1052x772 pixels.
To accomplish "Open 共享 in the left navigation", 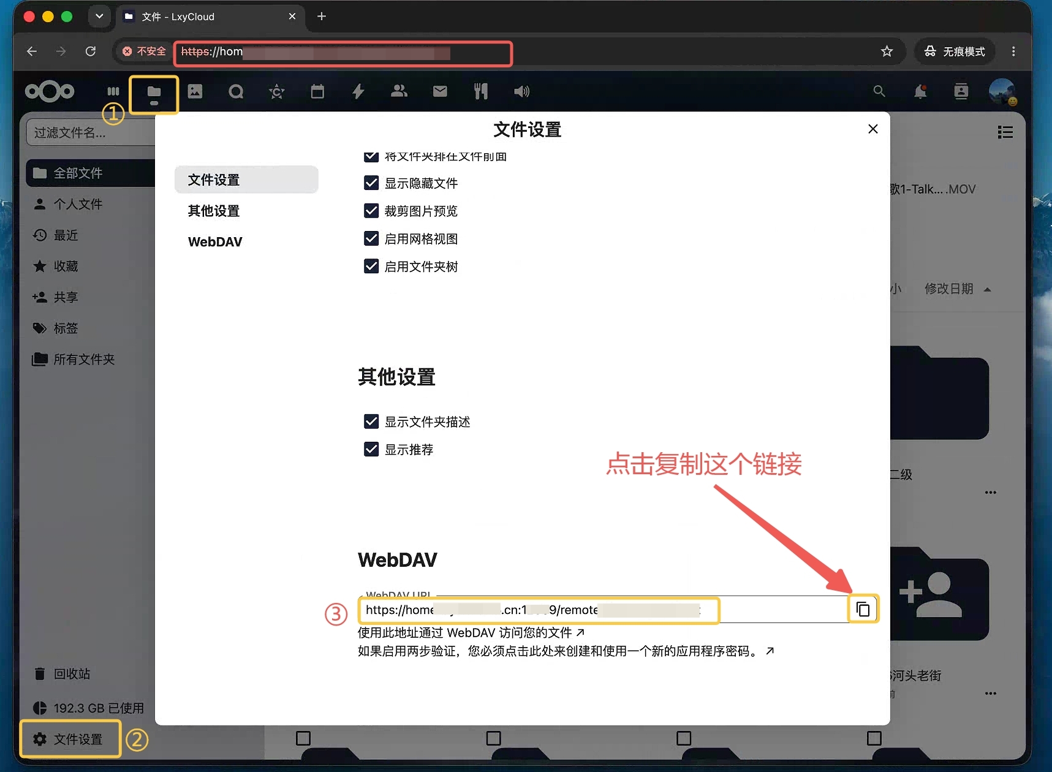I will [x=91, y=297].
